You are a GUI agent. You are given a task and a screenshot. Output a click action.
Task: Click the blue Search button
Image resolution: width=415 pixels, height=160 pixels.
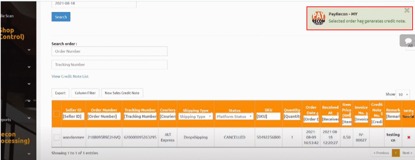pyautogui.click(x=61, y=17)
